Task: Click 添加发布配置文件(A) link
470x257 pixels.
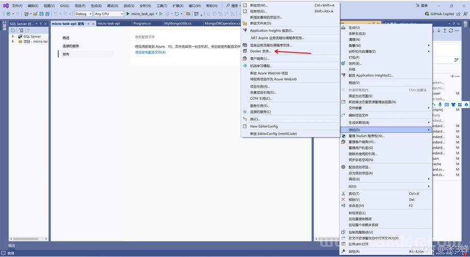Action: point(150,52)
